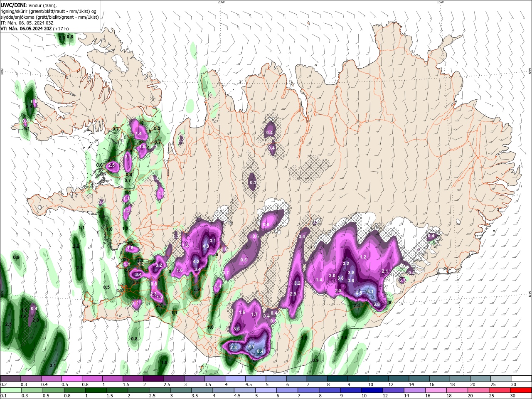Pick the upper legend swatch starting at 1.5
Image resolution: width=532 pixels, height=399 pixels.
[x=133, y=379]
